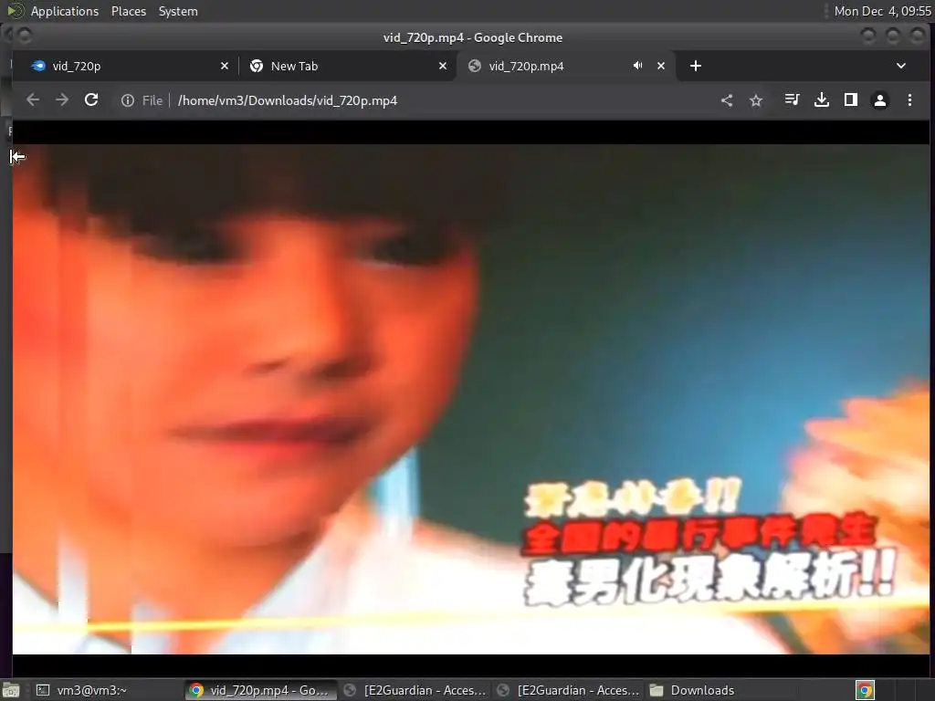Bookmark this tab with the star
Image resolution: width=935 pixels, height=701 pixels.
tap(756, 100)
